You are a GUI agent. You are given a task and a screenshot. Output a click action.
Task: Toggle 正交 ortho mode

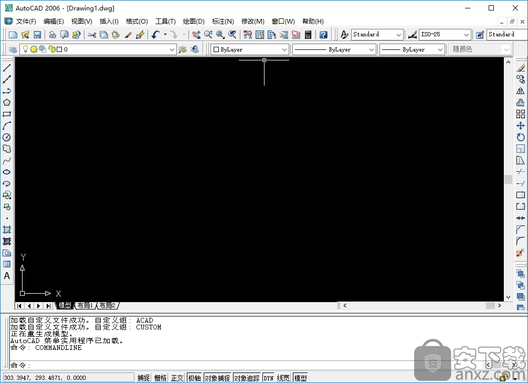(x=177, y=378)
